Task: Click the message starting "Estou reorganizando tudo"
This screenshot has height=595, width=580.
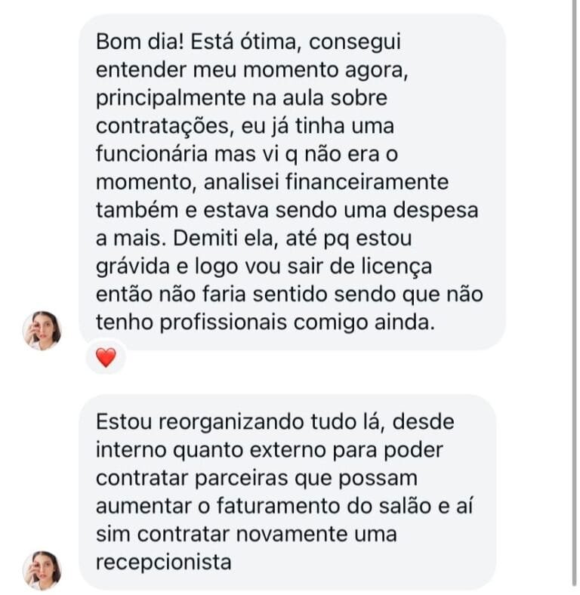Action: (x=287, y=491)
